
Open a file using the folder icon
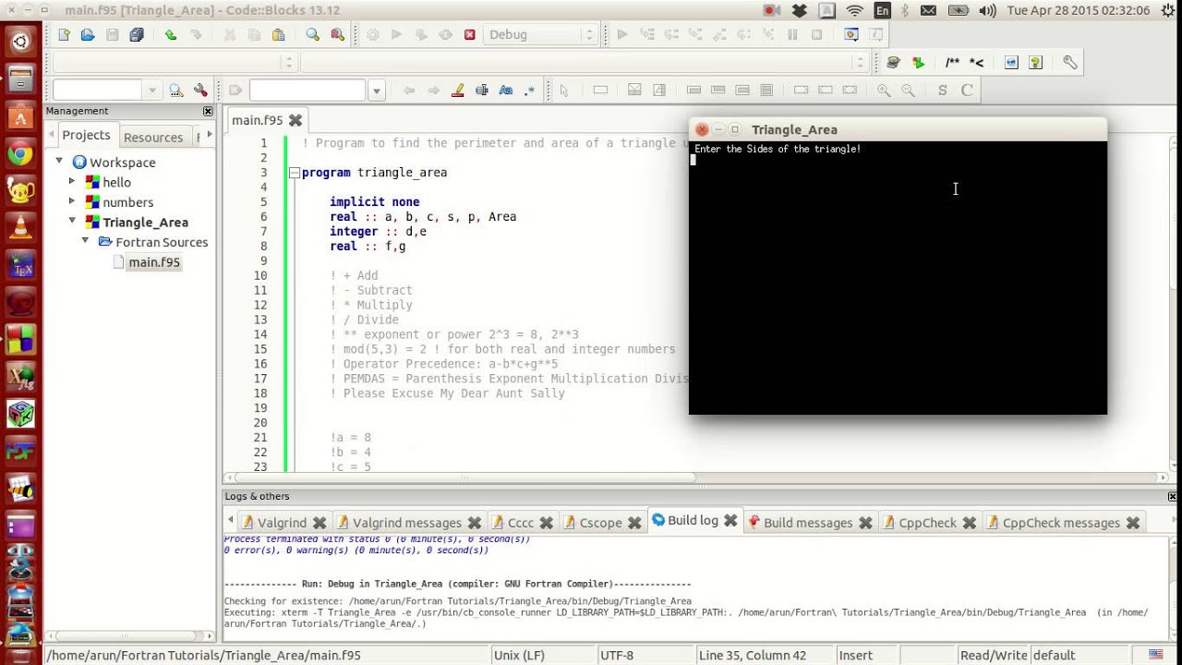tap(88, 35)
